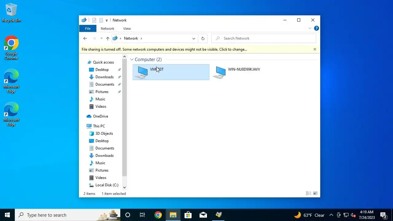
Task: Go back using the Back arrow
Action: (85, 38)
